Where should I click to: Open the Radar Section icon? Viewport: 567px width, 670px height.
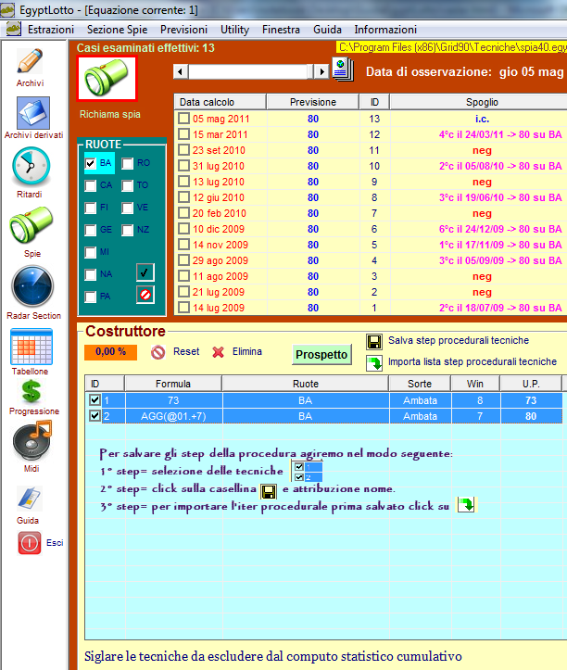coord(33,286)
